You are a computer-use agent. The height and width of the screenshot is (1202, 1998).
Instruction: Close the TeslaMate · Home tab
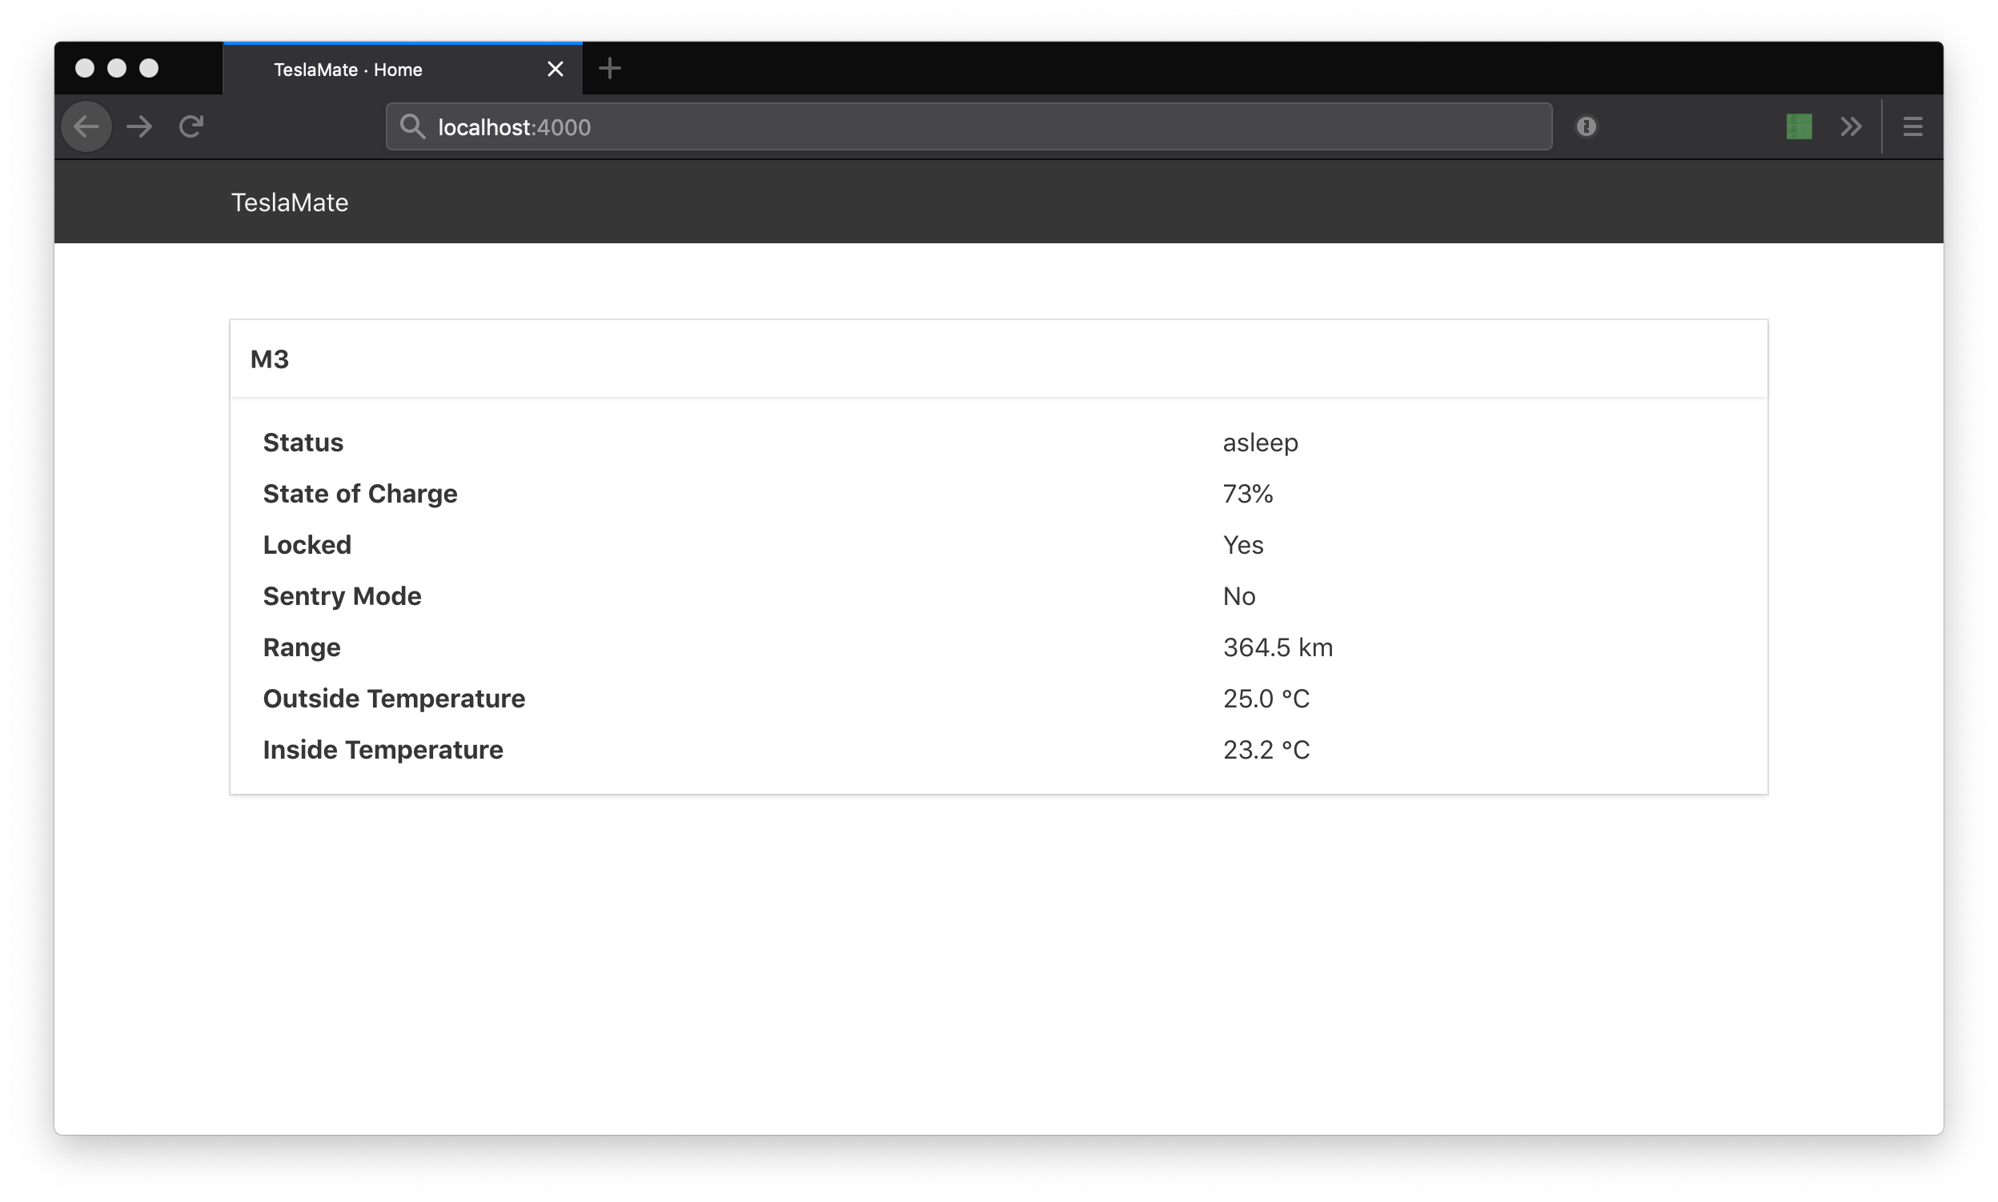[x=555, y=69]
